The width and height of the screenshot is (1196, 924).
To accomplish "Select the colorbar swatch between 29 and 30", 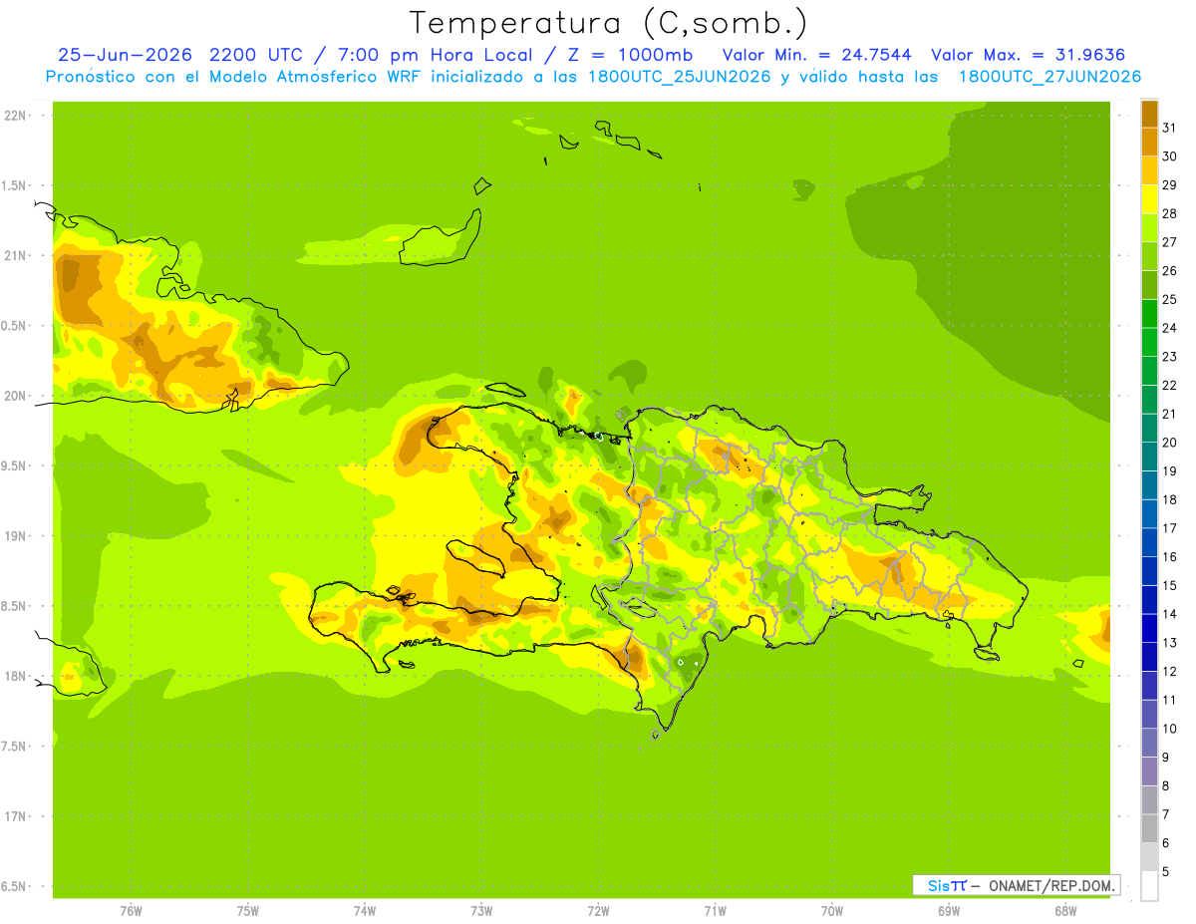I will click(1149, 170).
